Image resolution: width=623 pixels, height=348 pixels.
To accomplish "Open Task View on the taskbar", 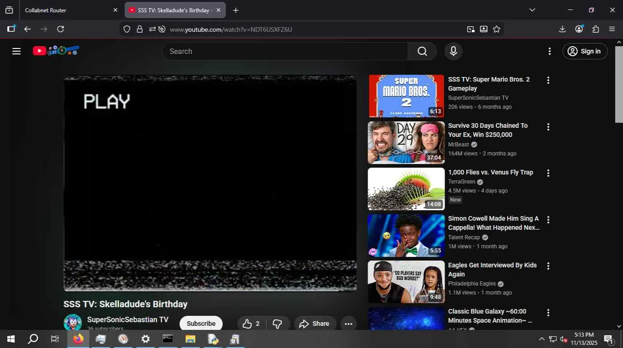I will tap(55, 339).
